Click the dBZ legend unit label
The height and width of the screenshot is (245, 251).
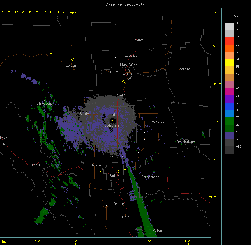[x=236, y=15]
